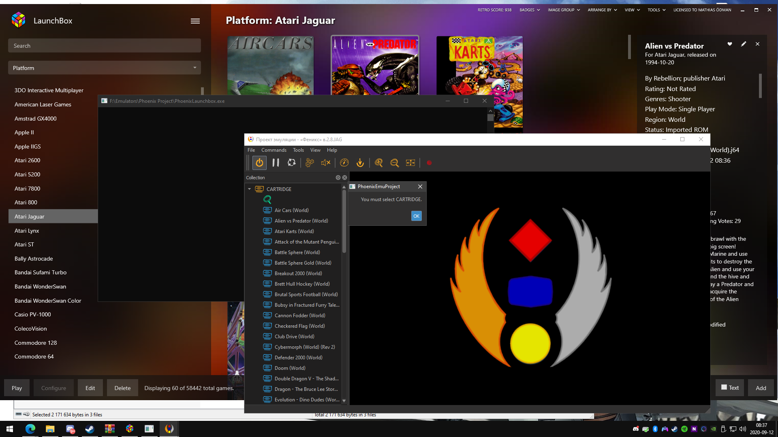
Task: Toggle the mute speaker icon in Phoenix
Action: (325, 163)
